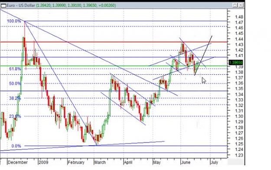Select the 0.0% Fibonacci level label
Image resolution: width=271 pixels, height=170 pixels.
point(16,146)
